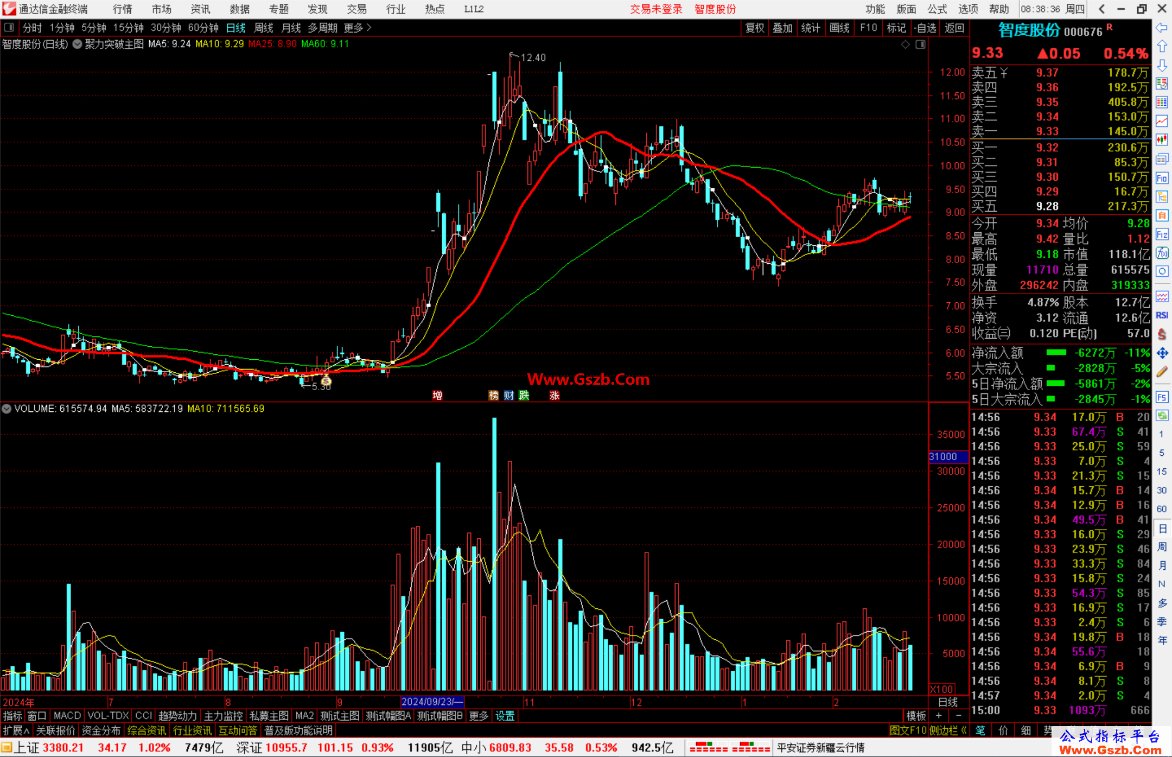
Task: Open the red line time-share chart icon
Action: coord(1162,122)
